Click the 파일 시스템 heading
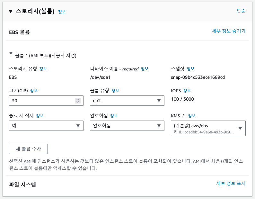The height and width of the screenshot is (199, 255). 22,185
